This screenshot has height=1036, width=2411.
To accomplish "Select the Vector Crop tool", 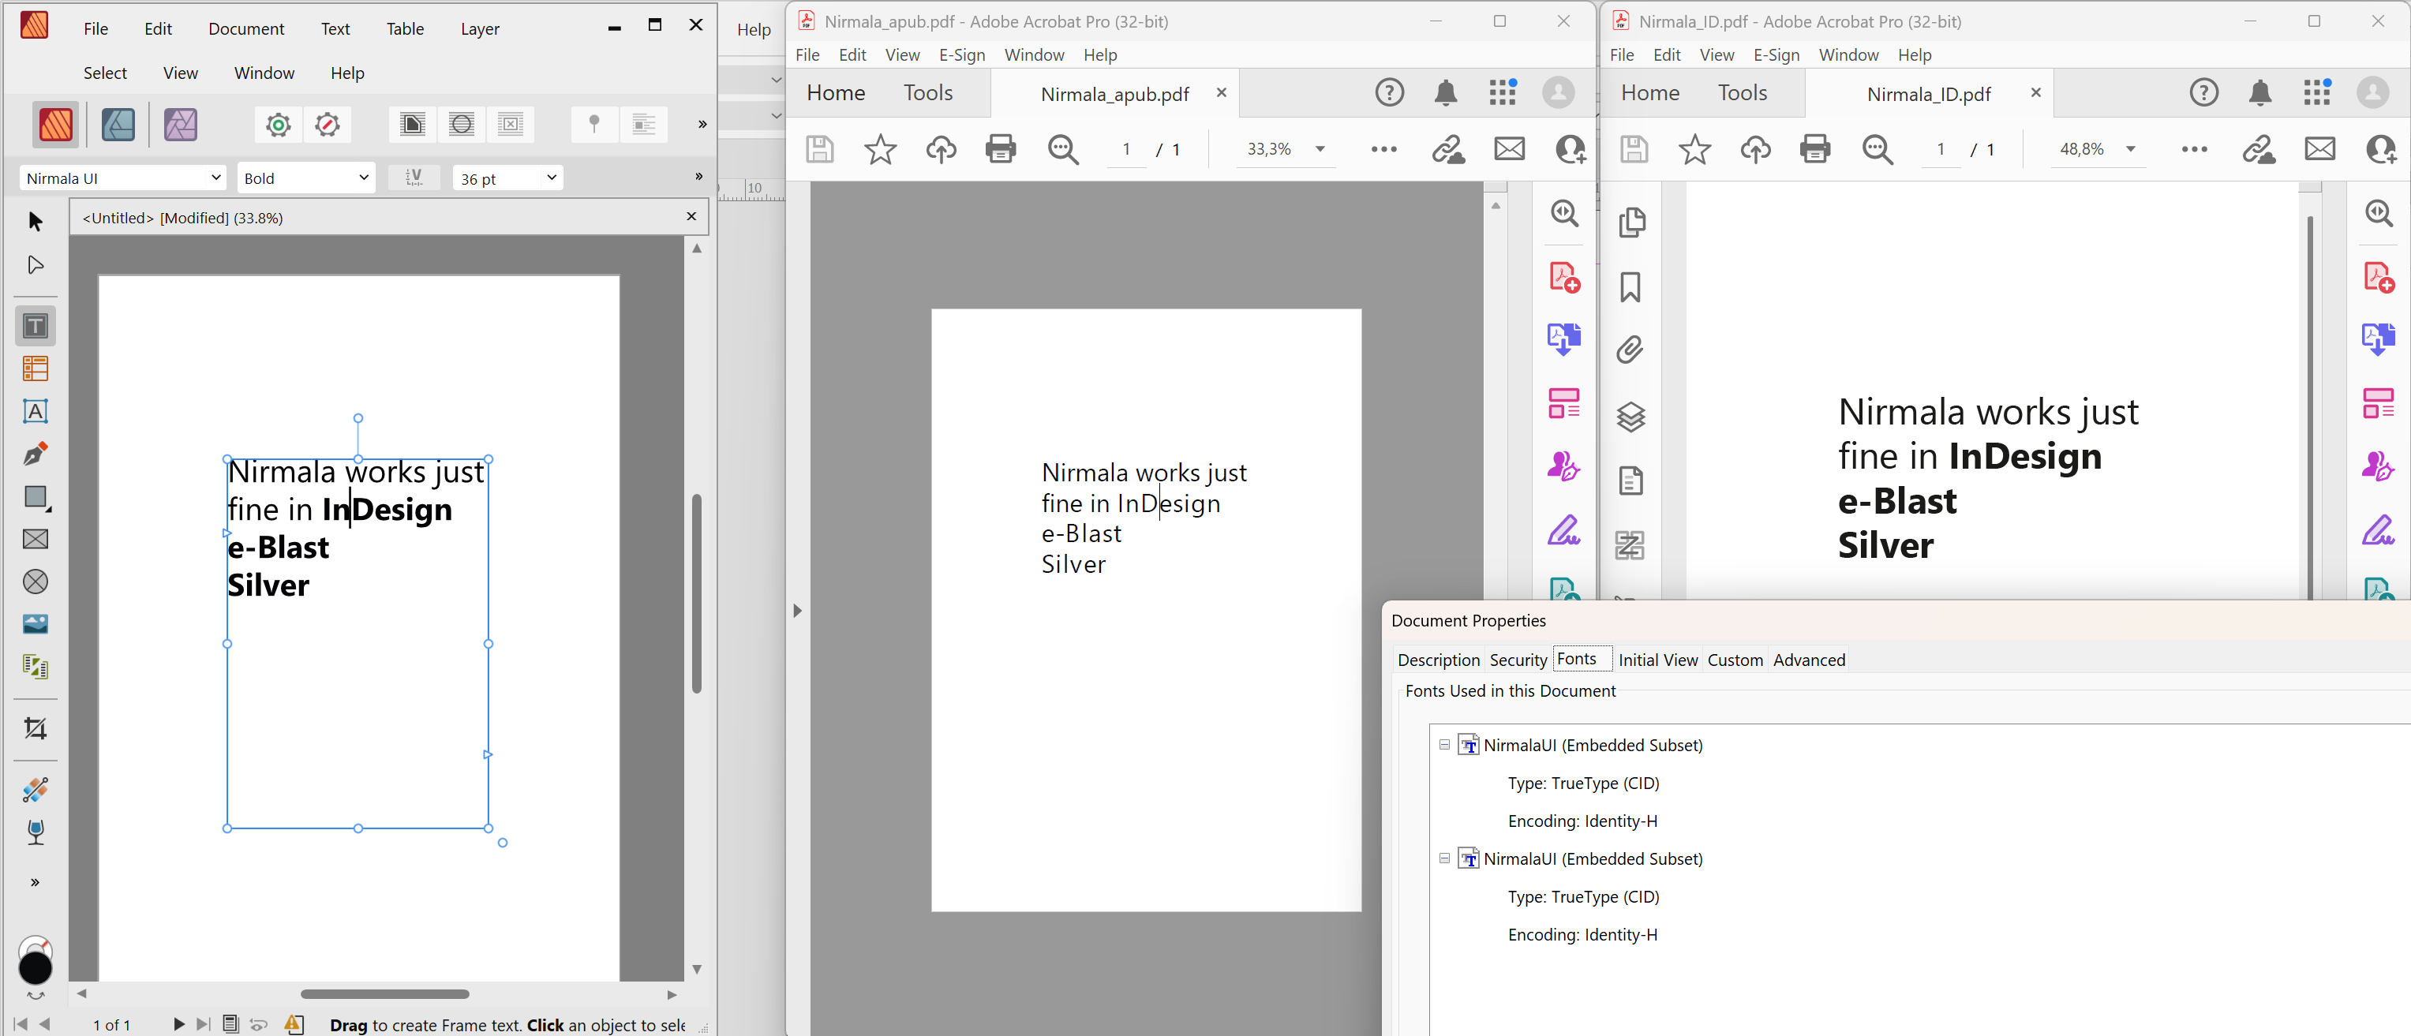I will (x=36, y=728).
